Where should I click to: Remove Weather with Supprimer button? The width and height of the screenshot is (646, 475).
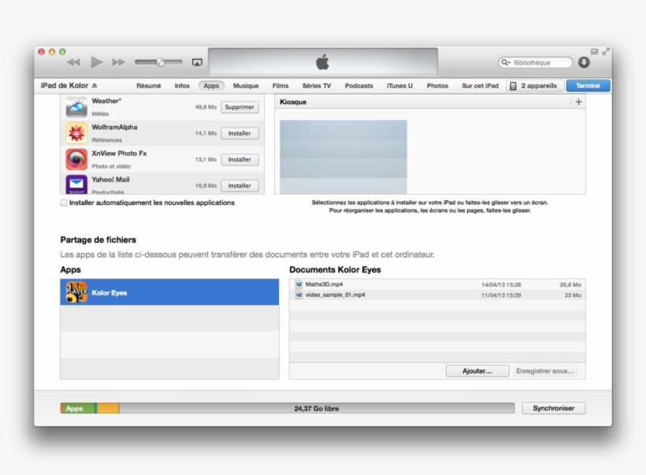point(239,107)
